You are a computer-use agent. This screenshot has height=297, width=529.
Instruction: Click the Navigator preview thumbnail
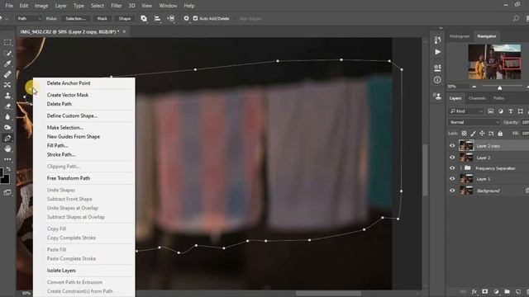pyautogui.click(x=494, y=62)
